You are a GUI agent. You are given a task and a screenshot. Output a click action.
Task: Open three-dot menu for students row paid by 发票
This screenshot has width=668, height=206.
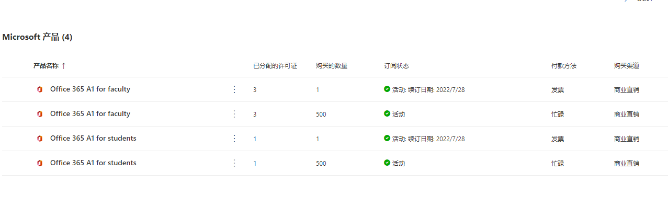[234, 139]
